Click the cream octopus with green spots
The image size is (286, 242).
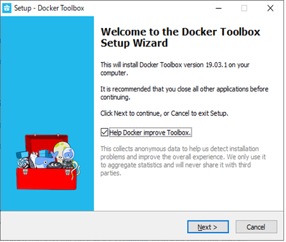pyautogui.click(x=62, y=151)
